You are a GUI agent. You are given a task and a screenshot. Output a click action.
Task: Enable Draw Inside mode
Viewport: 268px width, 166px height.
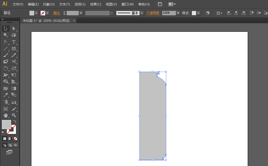[15, 145]
